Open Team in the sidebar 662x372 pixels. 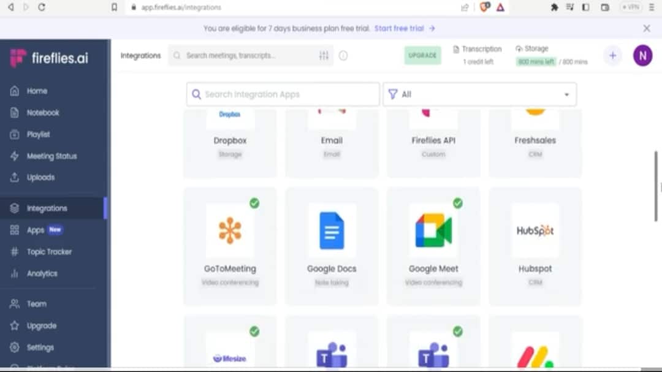tap(36, 304)
